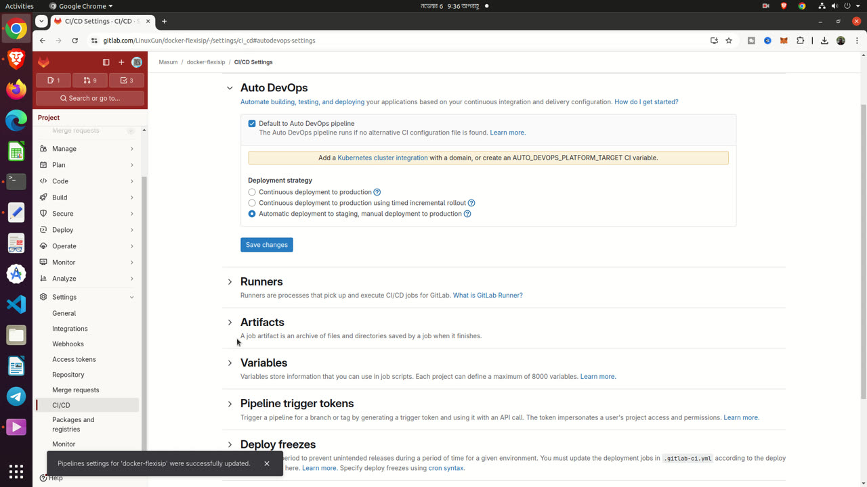867x487 pixels.
Task: Open a new Chrome tab
Action: coord(164,21)
